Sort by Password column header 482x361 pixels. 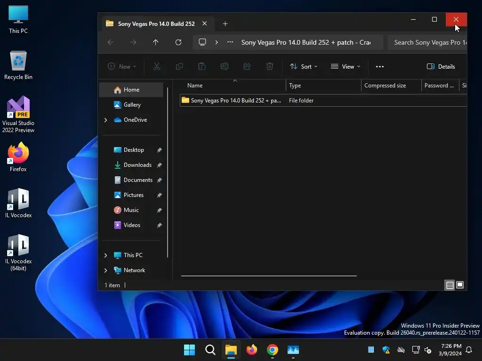[439, 86]
